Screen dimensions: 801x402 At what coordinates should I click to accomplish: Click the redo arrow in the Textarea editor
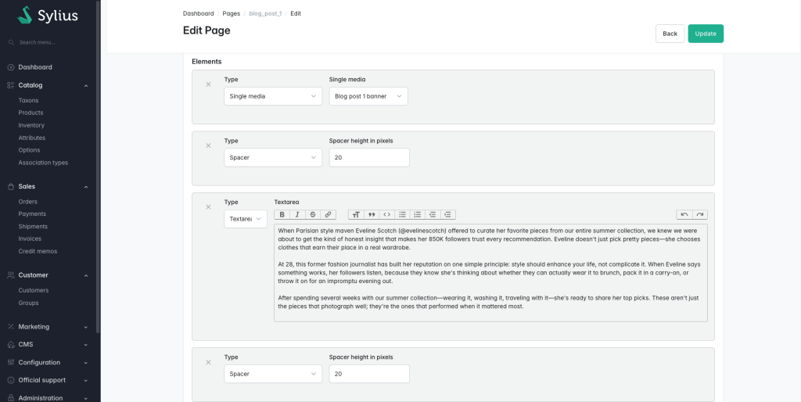click(x=699, y=214)
